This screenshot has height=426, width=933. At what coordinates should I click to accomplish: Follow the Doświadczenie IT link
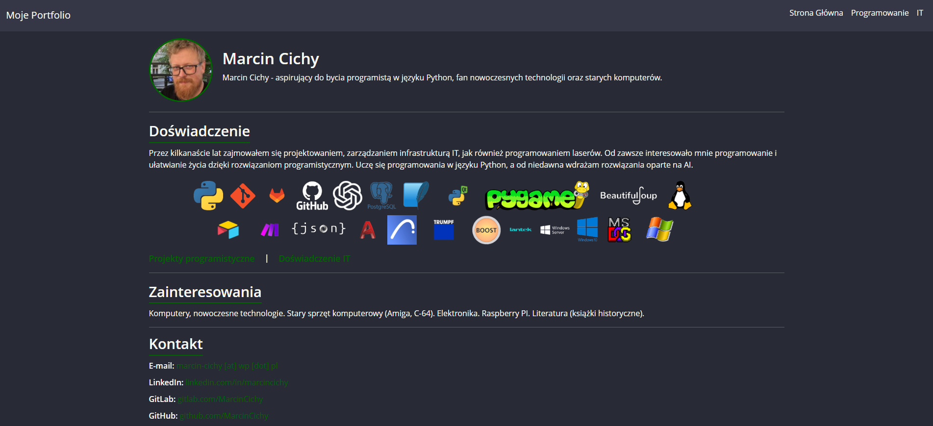pos(314,258)
